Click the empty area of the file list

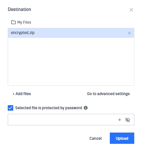tap(71, 61)
